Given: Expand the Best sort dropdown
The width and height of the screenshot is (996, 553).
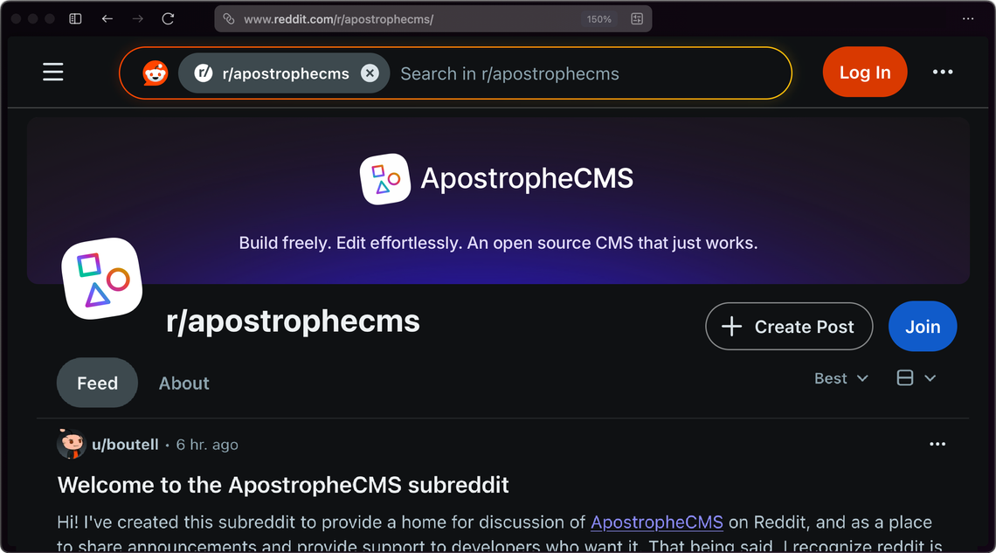Looking at the screenshot, I should tap(840, 378).
